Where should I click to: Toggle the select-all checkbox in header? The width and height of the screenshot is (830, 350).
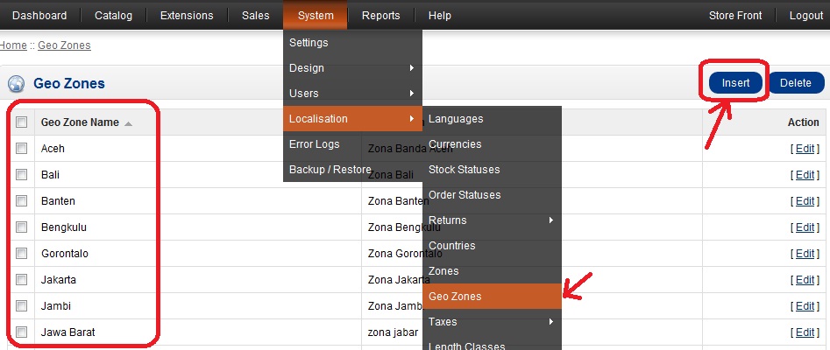22,122
